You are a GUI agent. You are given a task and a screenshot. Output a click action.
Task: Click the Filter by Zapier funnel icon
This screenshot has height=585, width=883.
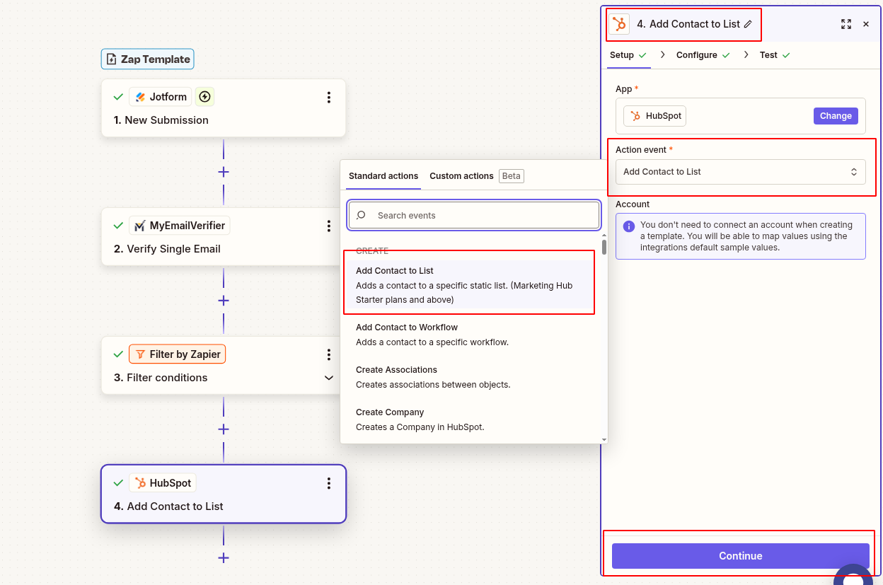(140, 354)
